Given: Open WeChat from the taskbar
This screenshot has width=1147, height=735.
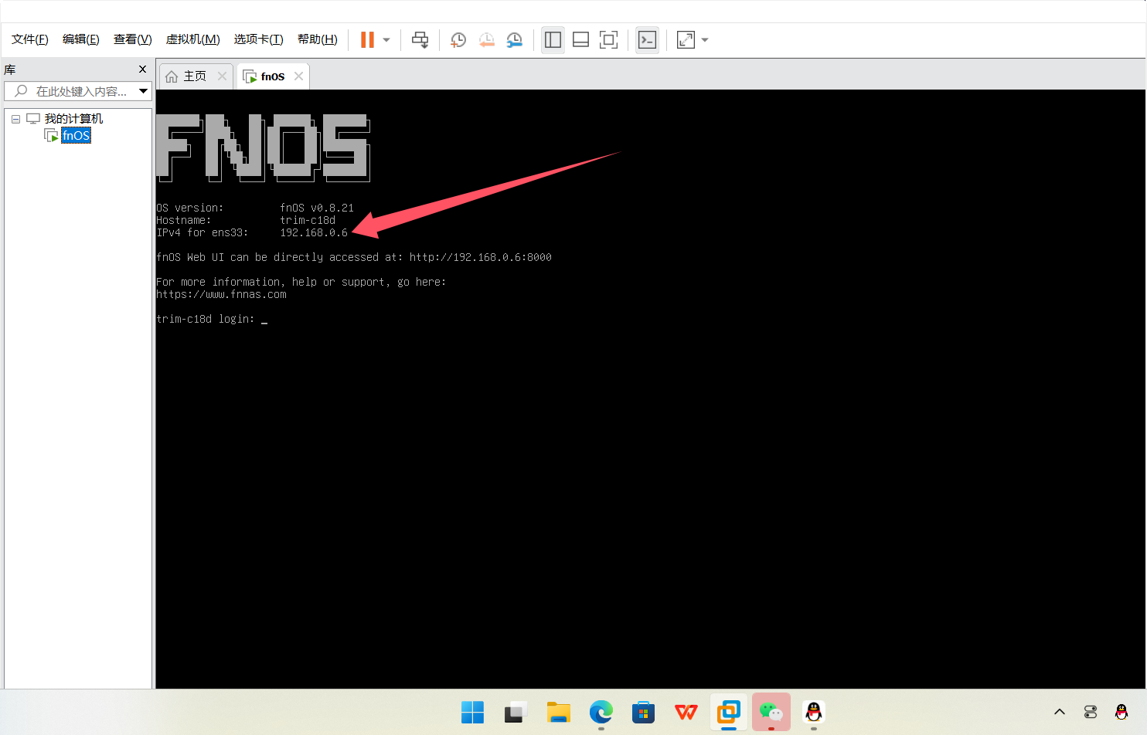Looking at the screenshot, I should (771, 712).
